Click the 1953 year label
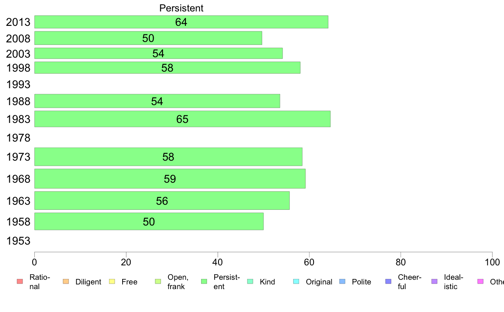 (x=18, y=241)
